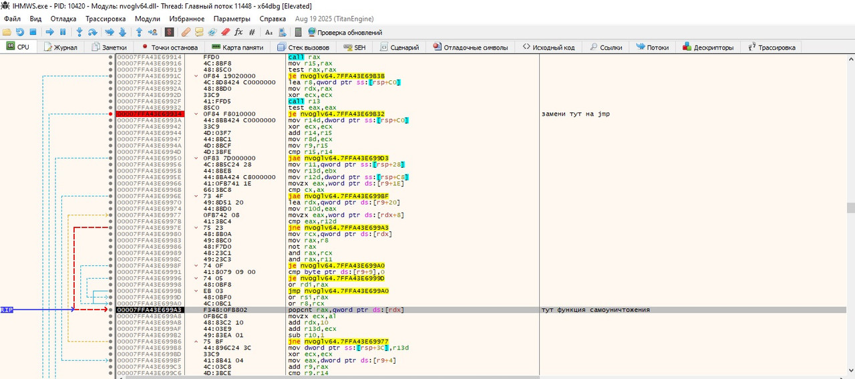Select the CPU tab
The width and height of the screenshot is (855, 379).
pos(18,47)
